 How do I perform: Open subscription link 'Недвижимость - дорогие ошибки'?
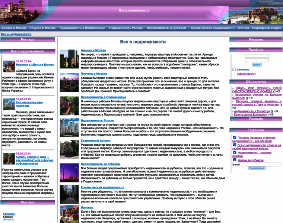coord(252,154)
